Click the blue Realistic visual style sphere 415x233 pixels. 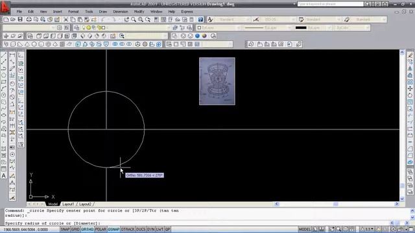pyautogui.click(x=197, y=36)
